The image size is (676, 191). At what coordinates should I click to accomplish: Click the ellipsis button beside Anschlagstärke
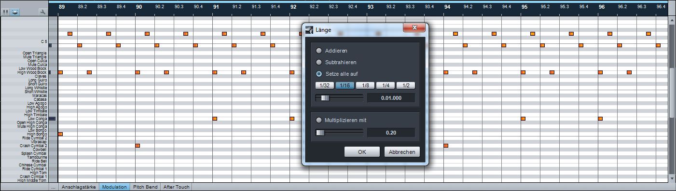click(53, 187)
